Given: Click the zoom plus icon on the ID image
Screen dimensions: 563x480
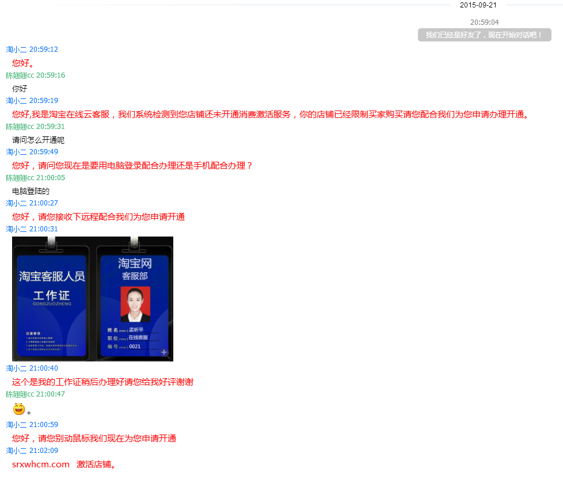Looking at the screenshot, I should tap(164, 352).
